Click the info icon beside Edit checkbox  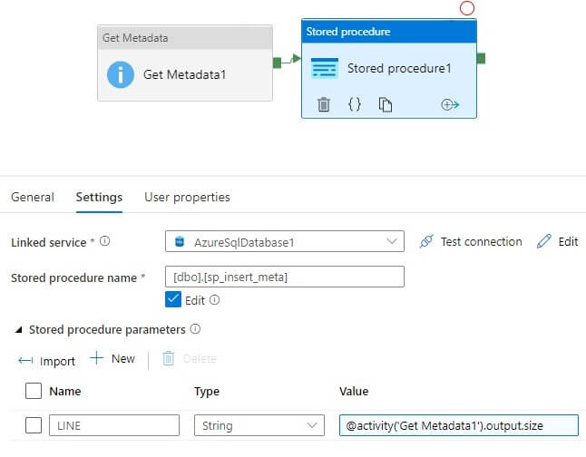pos(215,299)
